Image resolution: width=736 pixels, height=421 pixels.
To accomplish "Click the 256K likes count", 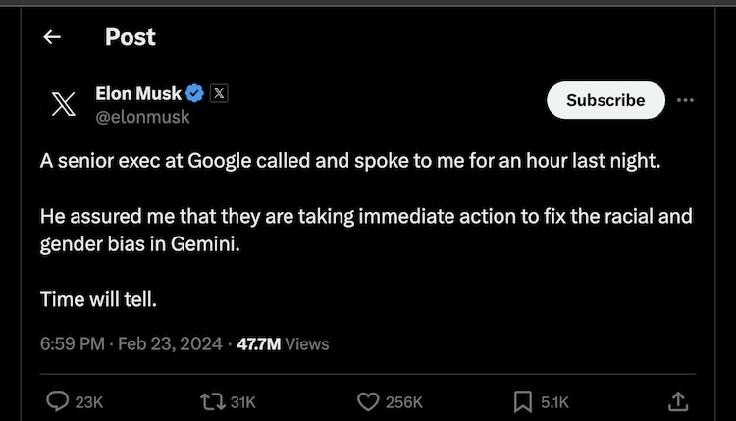I will 403,401.
